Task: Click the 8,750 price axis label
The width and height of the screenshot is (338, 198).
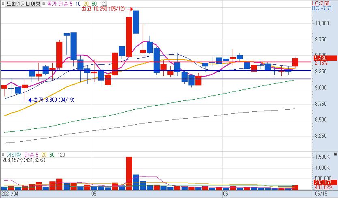Action: click(x=321, y=104)
